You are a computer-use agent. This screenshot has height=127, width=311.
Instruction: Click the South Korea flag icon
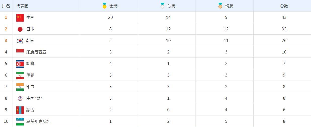tap(20, 41)
